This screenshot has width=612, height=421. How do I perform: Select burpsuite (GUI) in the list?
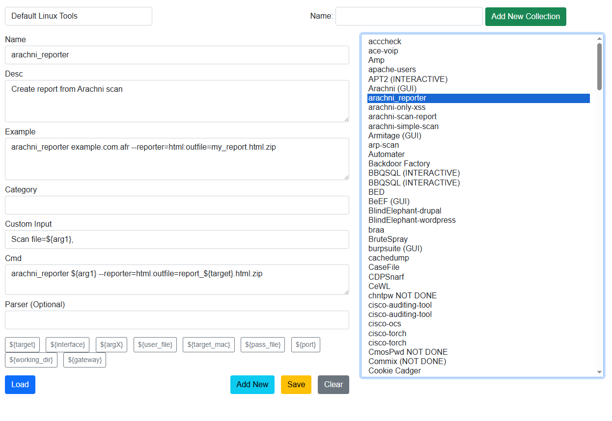395,248
